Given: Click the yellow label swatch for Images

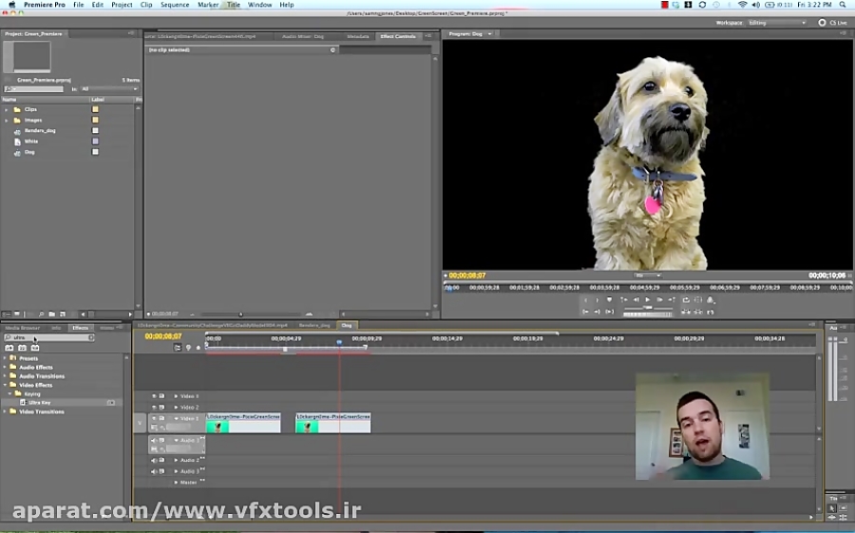Looking at the screenshot, I should 95,121.
